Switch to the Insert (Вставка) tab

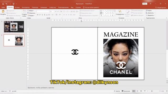[x=17, y=8]
